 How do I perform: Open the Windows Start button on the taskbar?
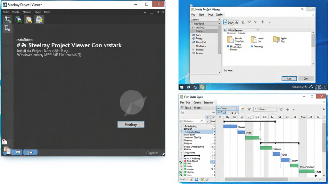[x=182, y=87]
